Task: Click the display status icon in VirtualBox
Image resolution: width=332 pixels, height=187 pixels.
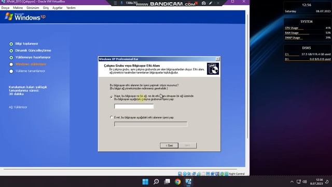Action: (x=208, y=174)
